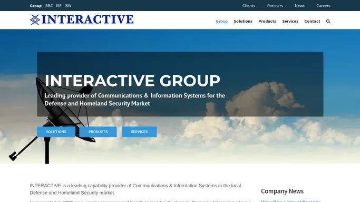Select Group in the top bar
Screen dimensions: 360x202
pos(36,6)
